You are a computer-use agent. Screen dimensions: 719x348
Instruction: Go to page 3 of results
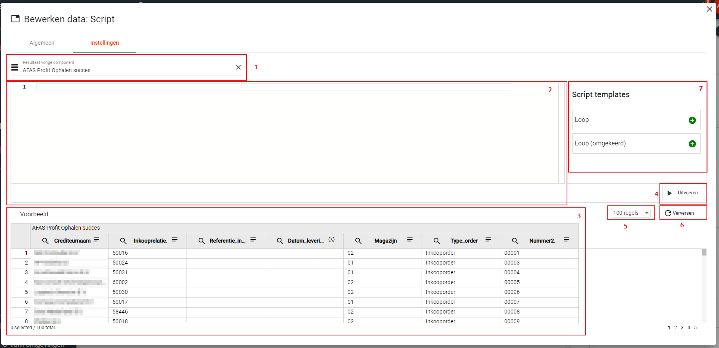(x=682, y=328)
